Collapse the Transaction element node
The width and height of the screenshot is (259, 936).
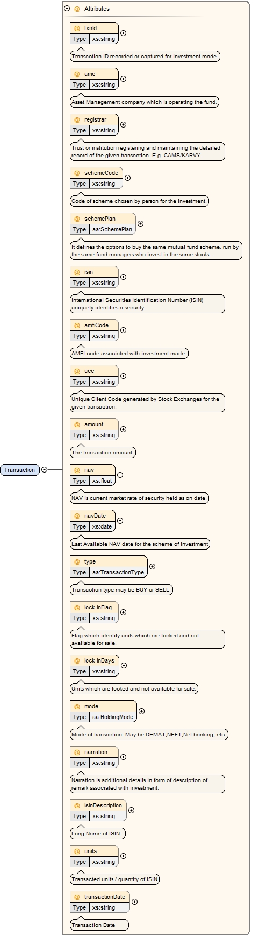click(45, 470)
